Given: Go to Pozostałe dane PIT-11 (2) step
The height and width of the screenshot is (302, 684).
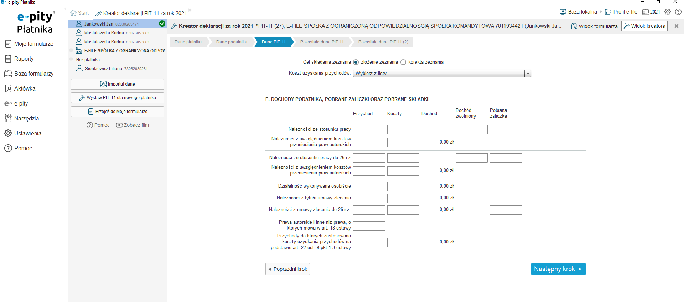Looking at the screenshot, I should 383,42.
